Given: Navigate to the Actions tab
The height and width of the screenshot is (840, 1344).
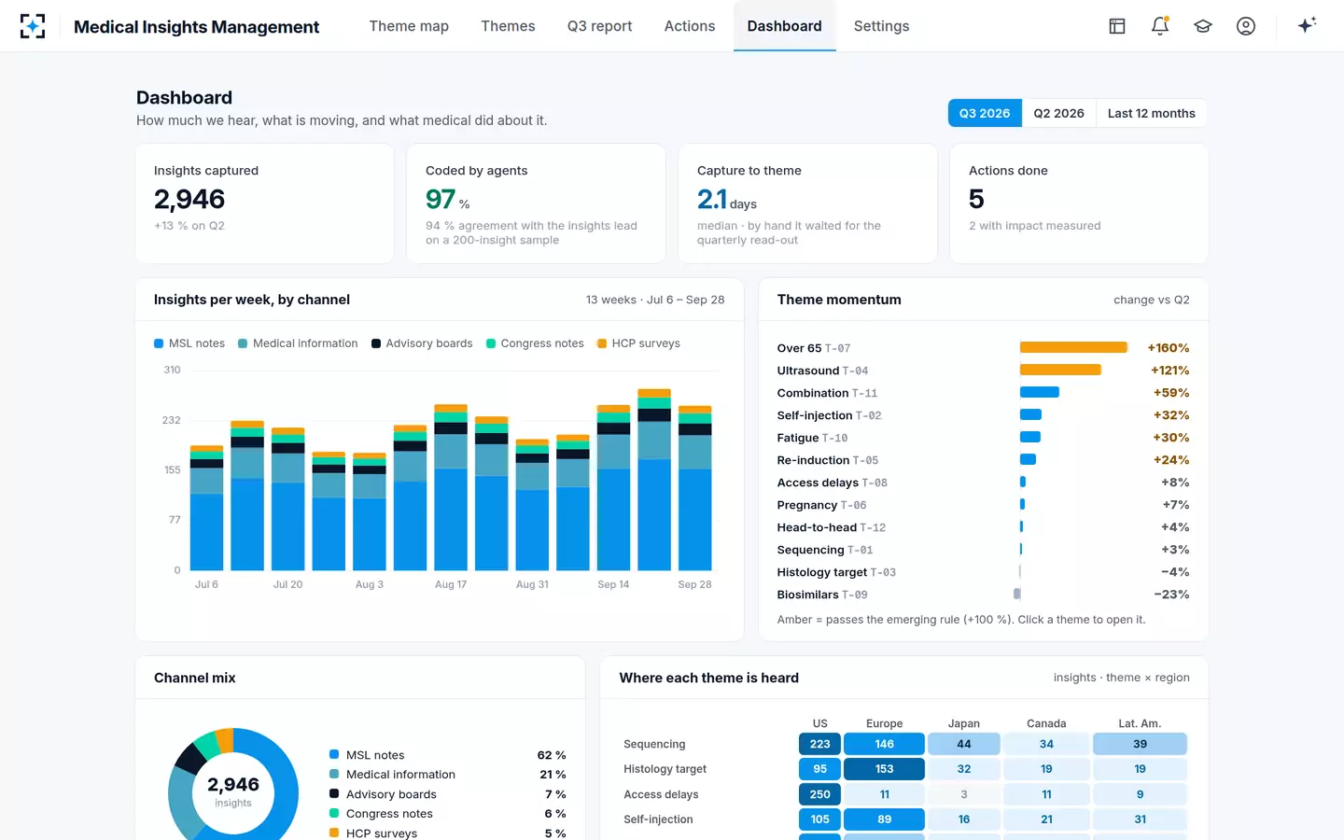Looking at the screenshot, I should coord(690,26).
